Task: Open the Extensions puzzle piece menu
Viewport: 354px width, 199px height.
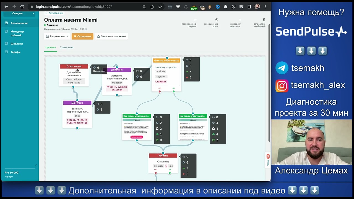Action: [x=225, y=7]
